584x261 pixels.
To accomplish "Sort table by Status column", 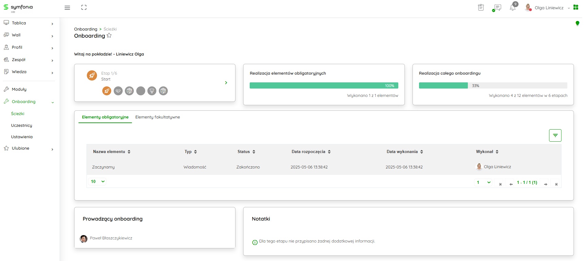I will click(x=254, y=152).
